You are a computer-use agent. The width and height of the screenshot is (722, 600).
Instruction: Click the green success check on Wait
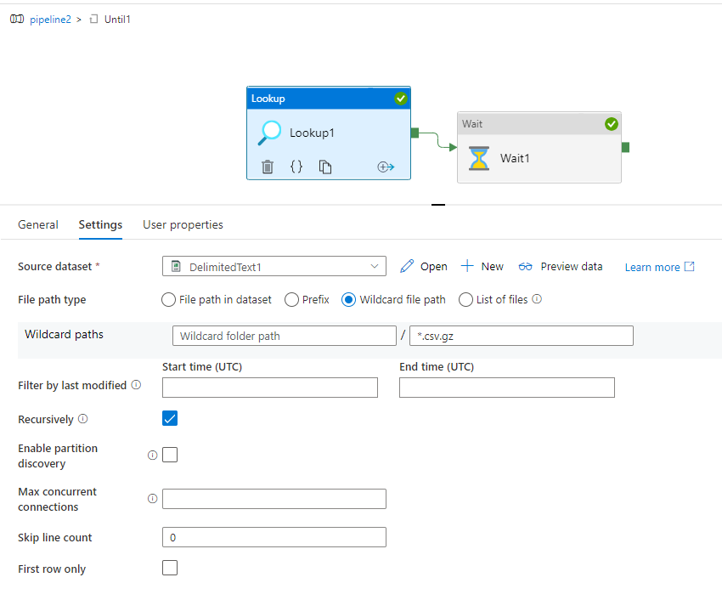612,123
